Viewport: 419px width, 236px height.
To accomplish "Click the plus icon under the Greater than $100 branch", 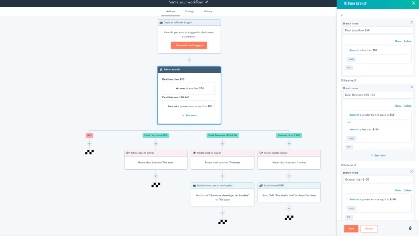I will click(x=289, y=144).
